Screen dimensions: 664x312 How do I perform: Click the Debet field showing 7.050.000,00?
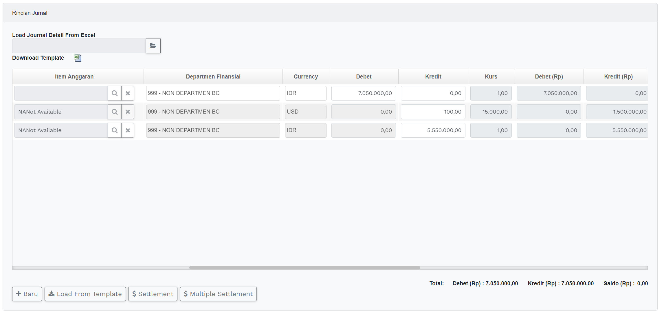coord(363,93)
